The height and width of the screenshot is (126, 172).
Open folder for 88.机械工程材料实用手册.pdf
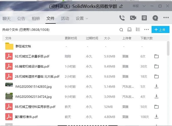(x=156, y=107)
